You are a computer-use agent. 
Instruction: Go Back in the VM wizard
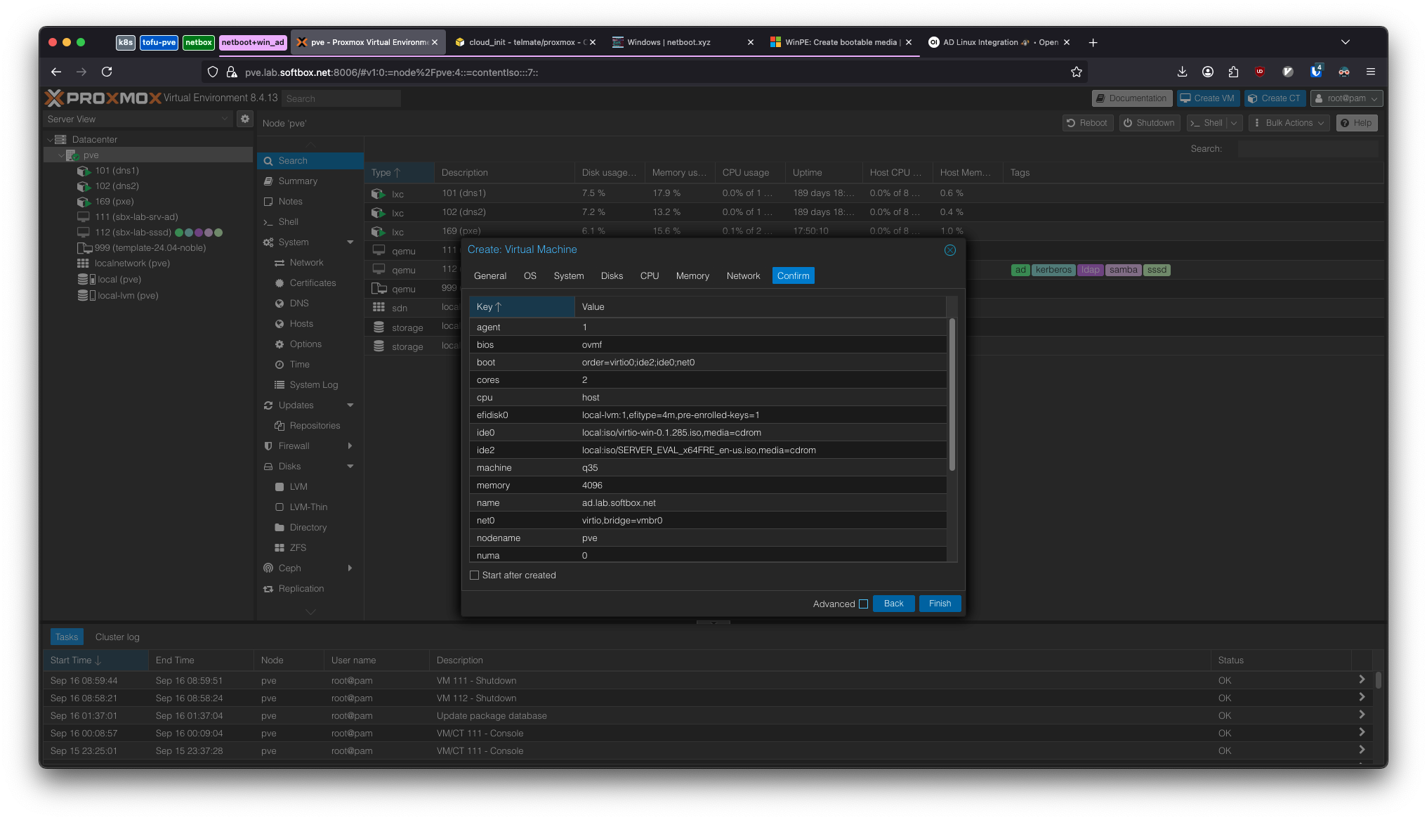pos(893,603)
